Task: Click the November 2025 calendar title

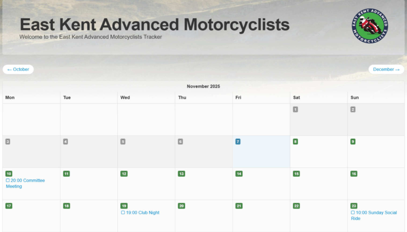Action: pyautogui.click(x=203, y=86)
